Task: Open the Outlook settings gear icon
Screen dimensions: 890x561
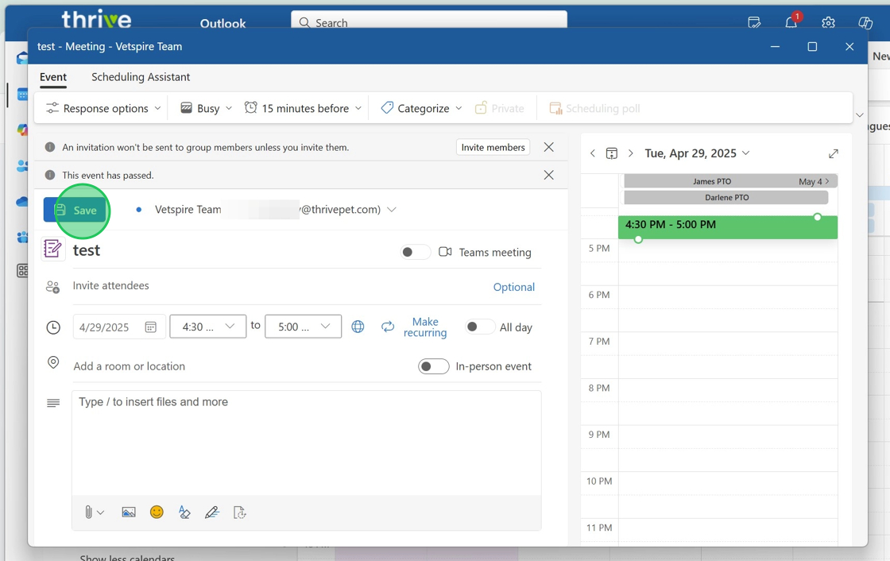Action: (828, 22)
